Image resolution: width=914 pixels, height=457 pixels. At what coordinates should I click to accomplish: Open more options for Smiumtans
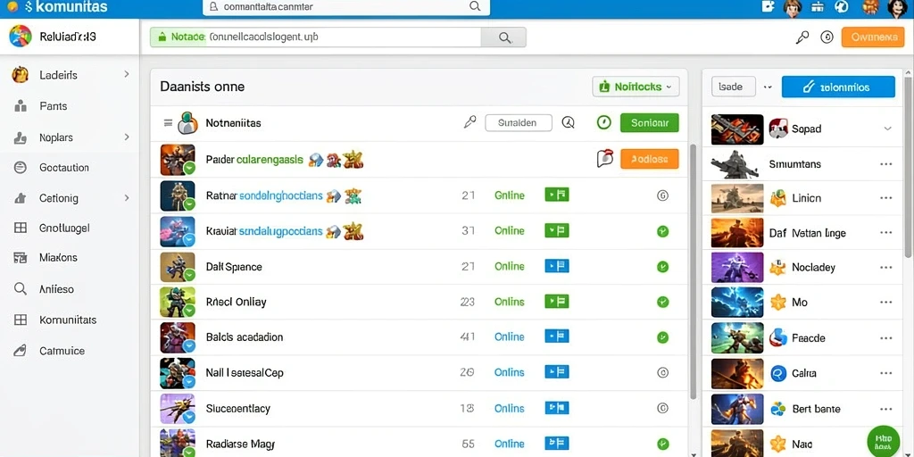pyautogui.click(x=886, y=164)
